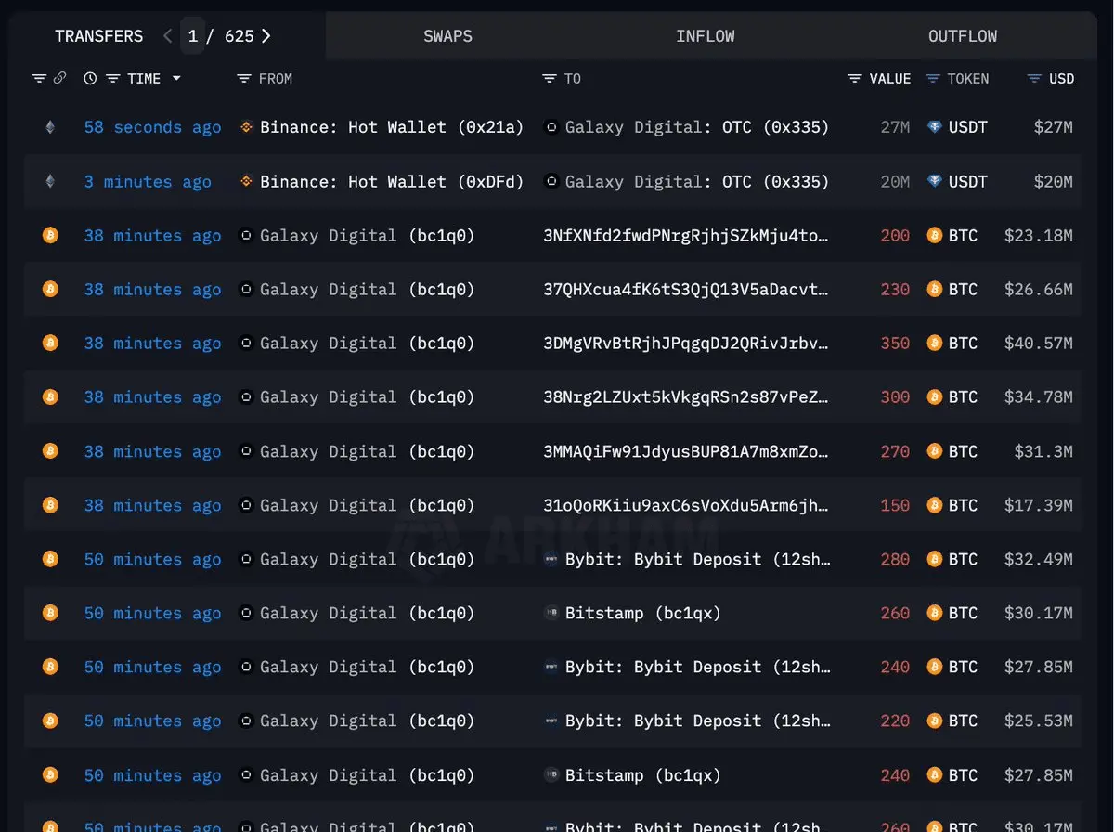
Task: Open address 31oQoRKiiu9axC6sVoXdu5Arm6jh
Action: coord(685,505)
